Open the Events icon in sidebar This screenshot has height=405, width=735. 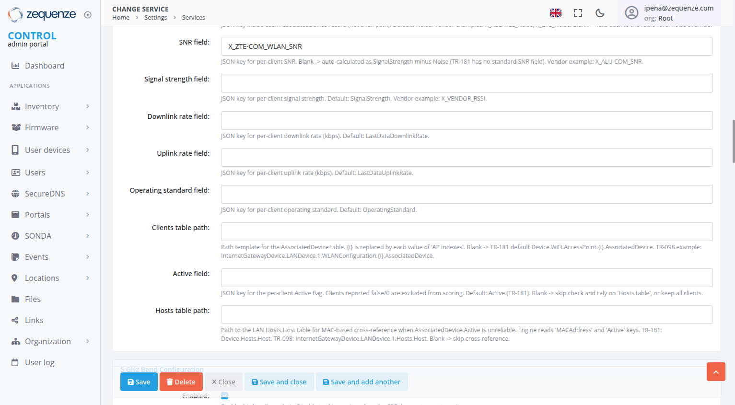point(16,256)
